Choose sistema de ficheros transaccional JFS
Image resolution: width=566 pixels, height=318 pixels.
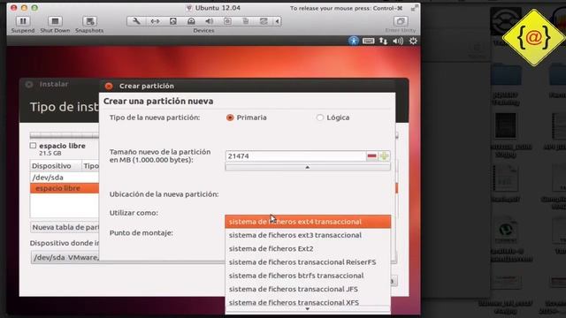point(308,289)
